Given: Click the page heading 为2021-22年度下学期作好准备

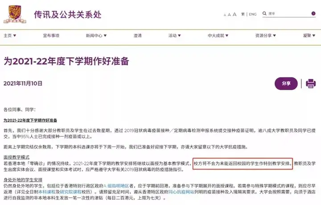Looking at the screenshot, I should coord(66,61).
